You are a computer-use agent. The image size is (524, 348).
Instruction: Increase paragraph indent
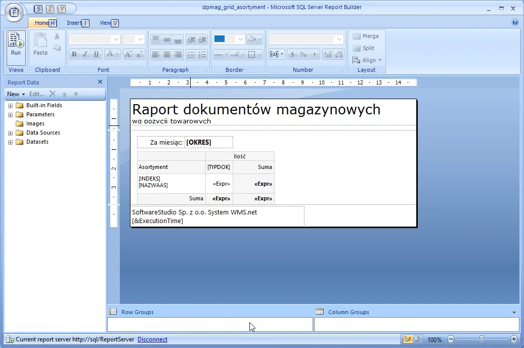202,39
